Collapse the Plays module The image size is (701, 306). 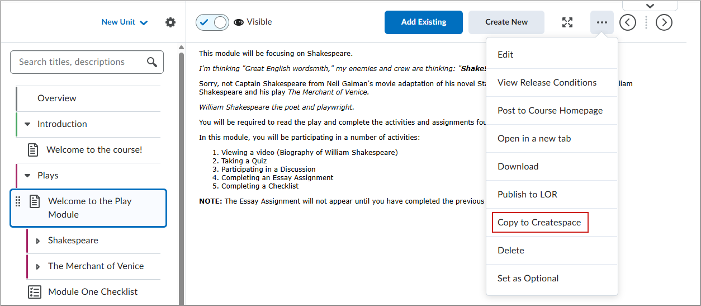point(27,176)
